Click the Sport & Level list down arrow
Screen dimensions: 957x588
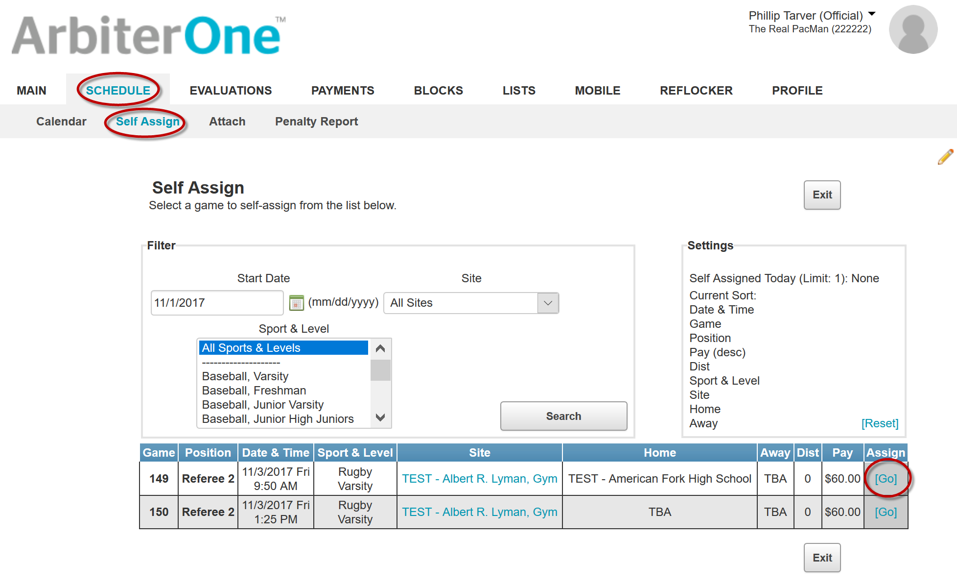point(380,417)
